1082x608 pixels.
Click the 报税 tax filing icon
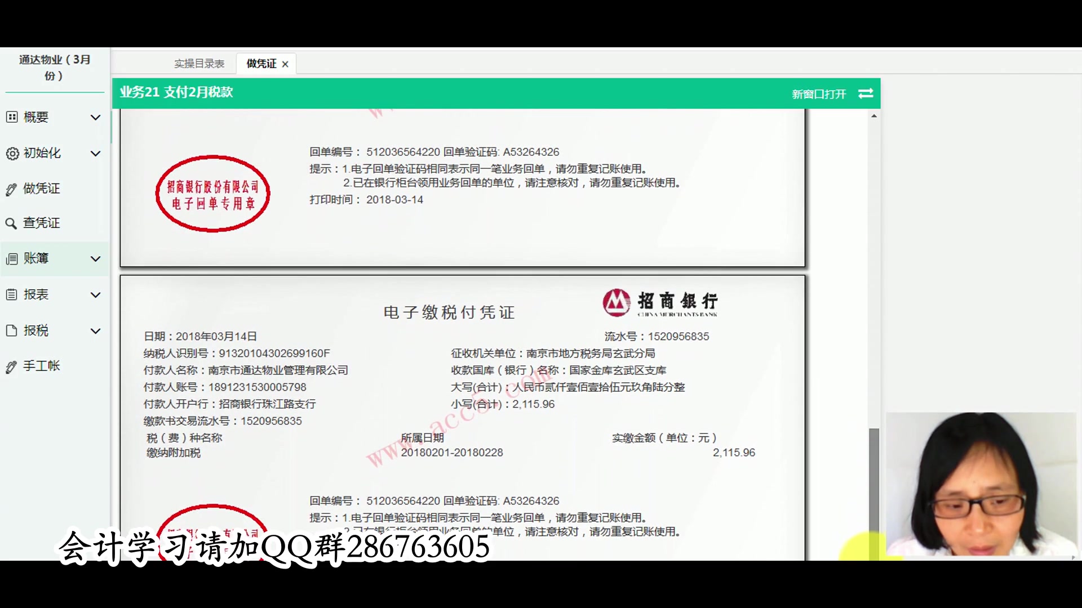click(x=12, y=330)
